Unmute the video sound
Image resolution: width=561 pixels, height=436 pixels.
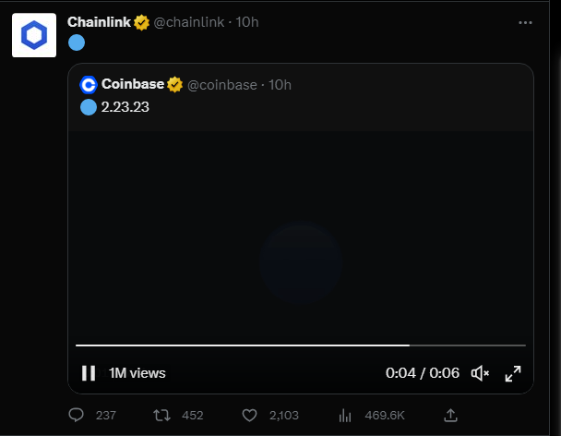[480, 373]
